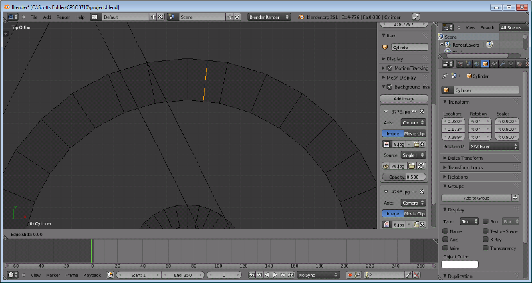Open the Material properties tab
Image resolution: width=532 pixels, height=283 pixels.
(x=519, y=64)
